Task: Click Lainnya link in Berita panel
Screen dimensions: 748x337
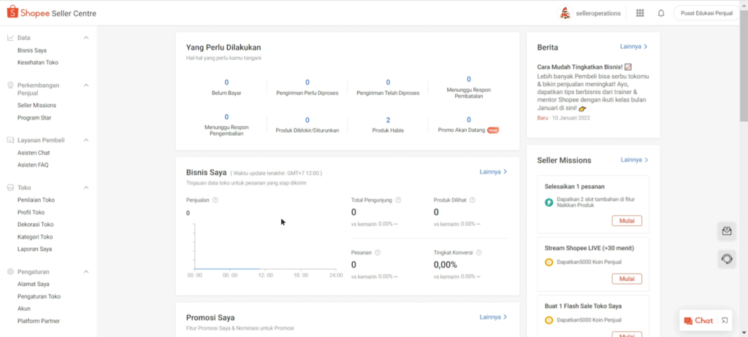Action: tap(634, 47)
